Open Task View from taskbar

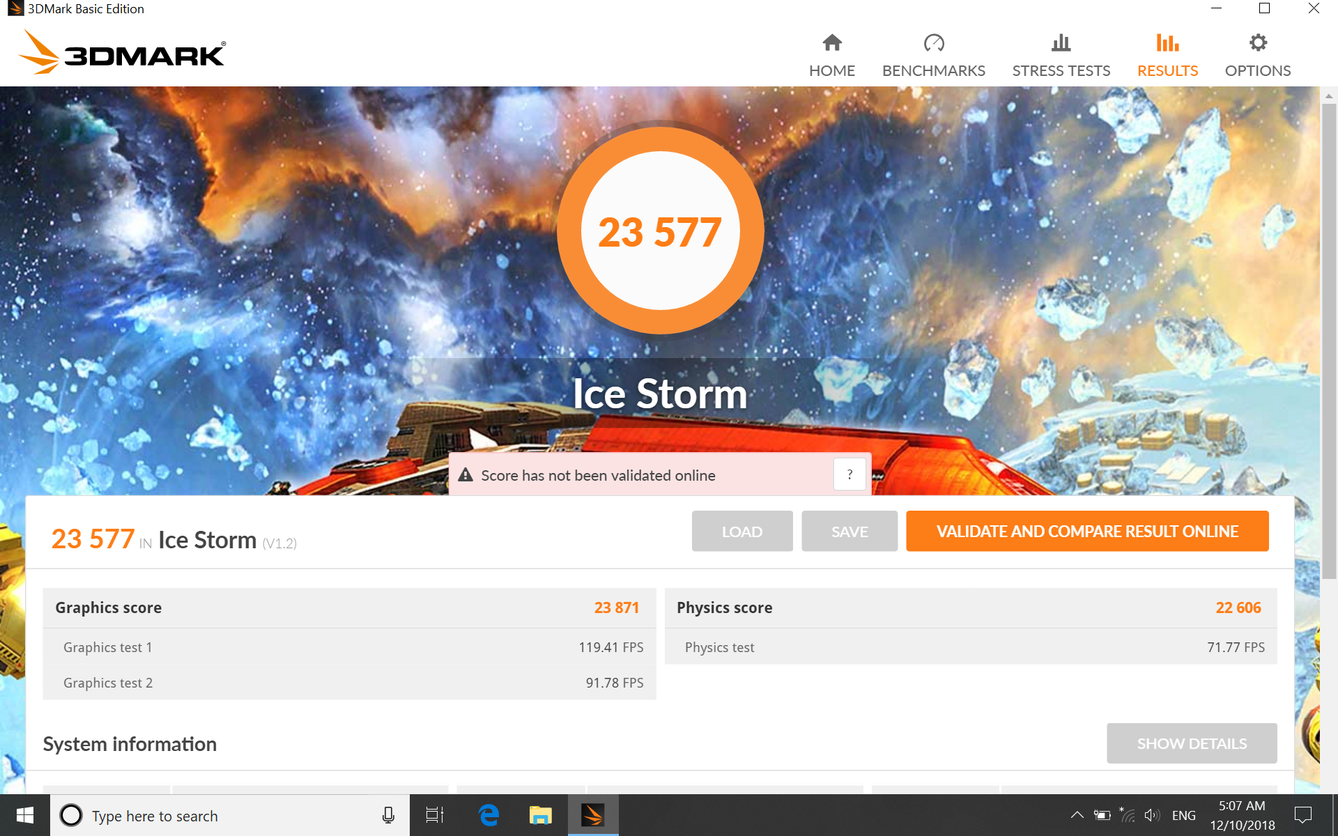435,815
